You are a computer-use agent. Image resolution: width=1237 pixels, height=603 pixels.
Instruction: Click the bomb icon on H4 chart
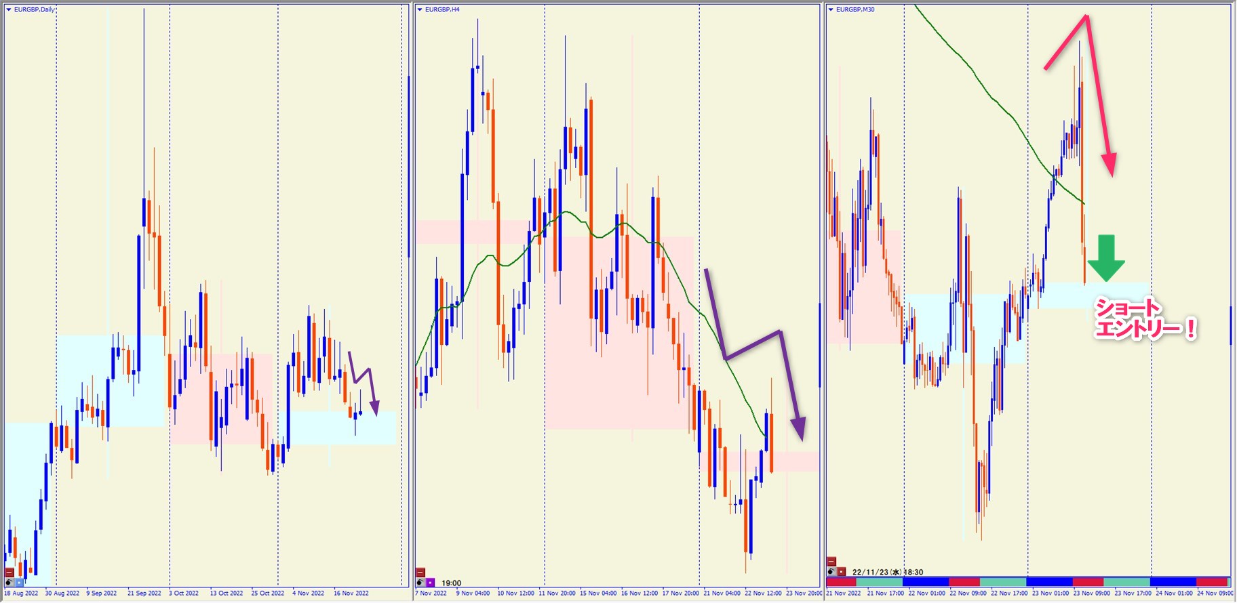tap(420, 582)
